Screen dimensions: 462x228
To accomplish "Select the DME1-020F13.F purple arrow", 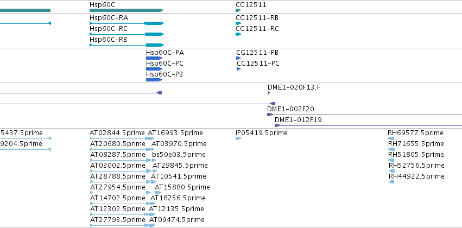I will [269, 93].
